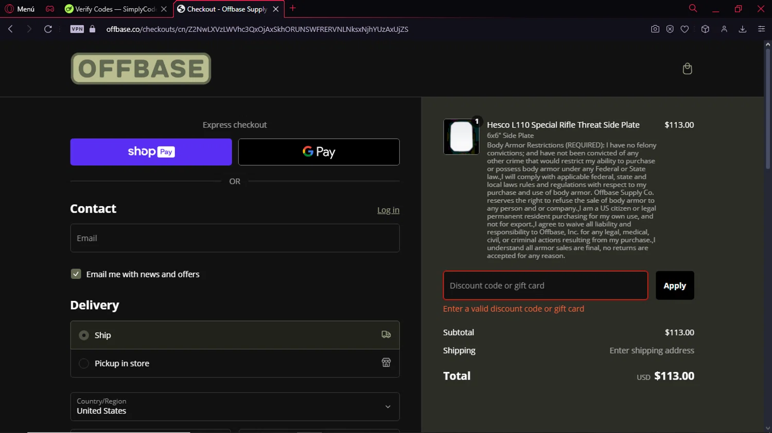Take a snapshot with camera icon
The width and height of the screenshot is (772, 433).
tap(655, 29)
